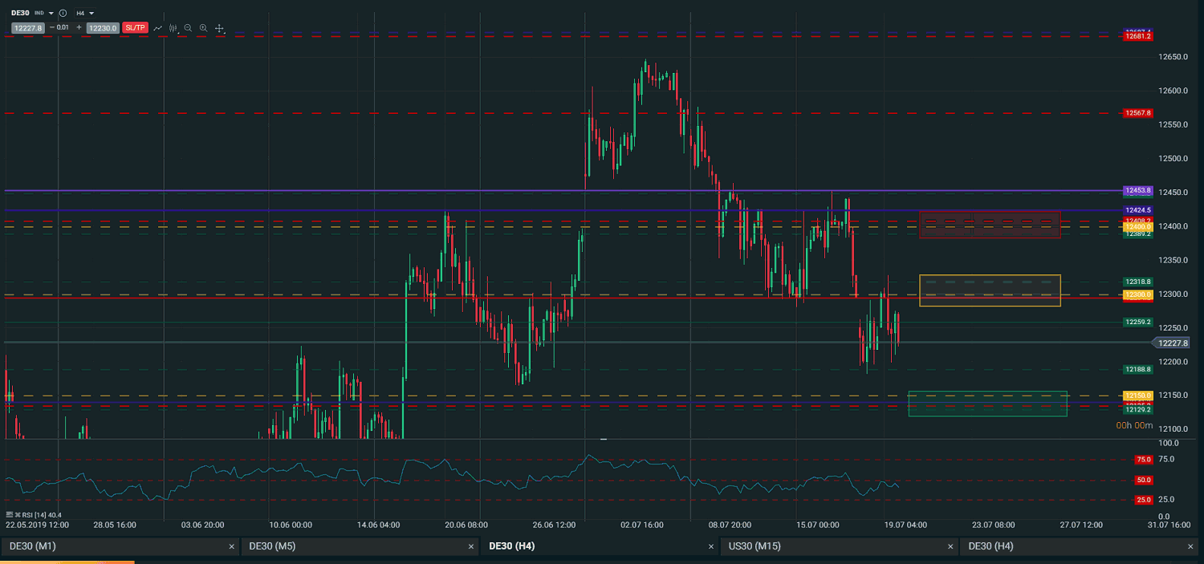Click the 02.07 16:00 time axis label

click(641, 525)
